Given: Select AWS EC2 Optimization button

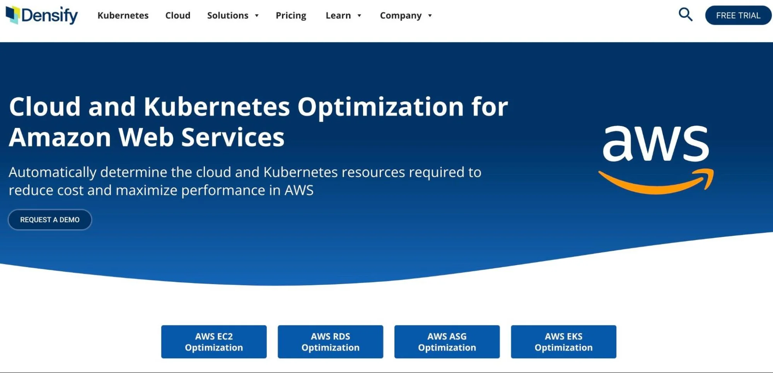Looking at the screenshot, I should click(214, 342).
